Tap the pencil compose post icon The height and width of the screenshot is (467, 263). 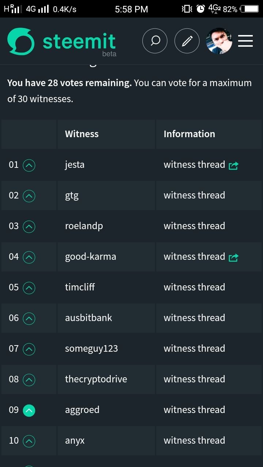(x=187, y=41)
